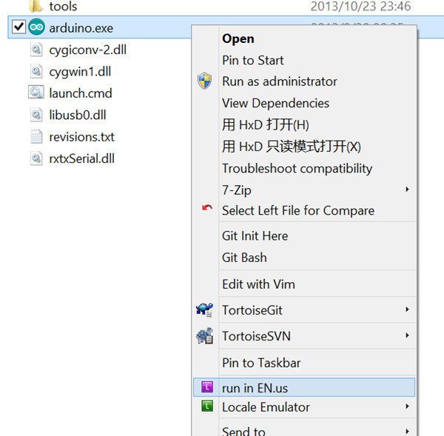The width and height of the screenshot is (444, 436).
Task: Click the launch.cmd file icon
Action: tap(36, 93)
